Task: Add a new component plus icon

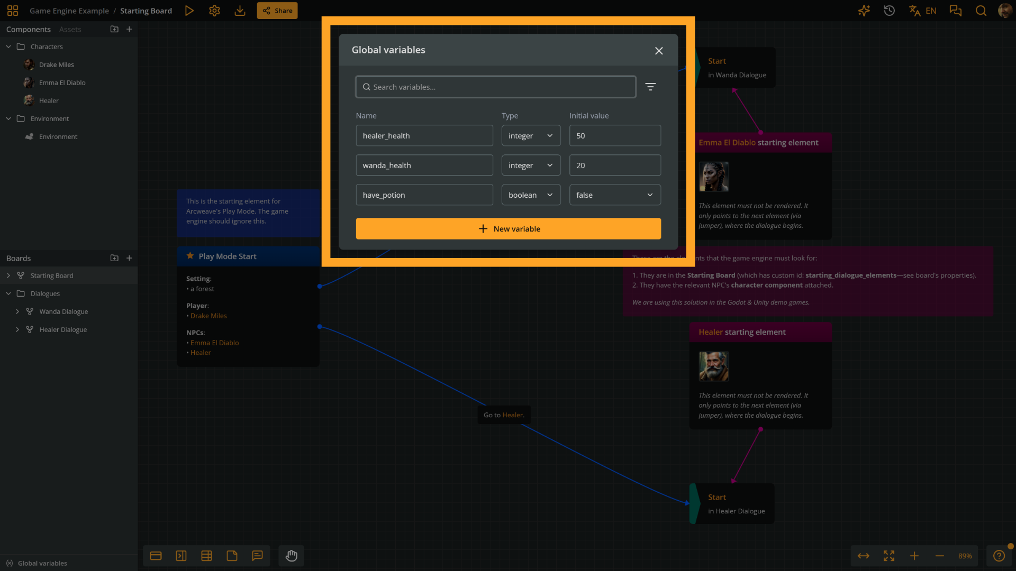Action: (x=129, y=29)
